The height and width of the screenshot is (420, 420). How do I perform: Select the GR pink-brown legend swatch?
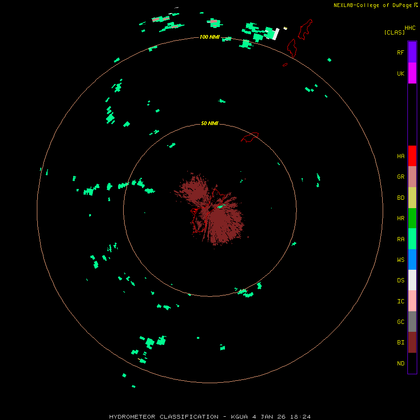412,177
